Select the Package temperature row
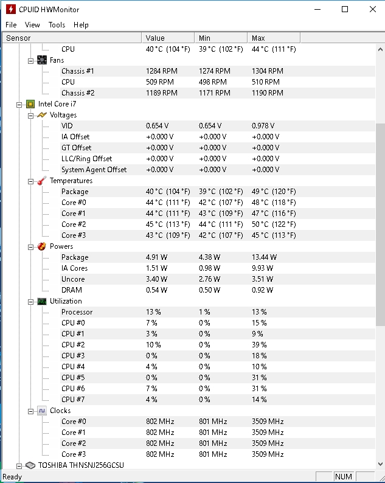The image size is (385, 483). coord(75,192)
